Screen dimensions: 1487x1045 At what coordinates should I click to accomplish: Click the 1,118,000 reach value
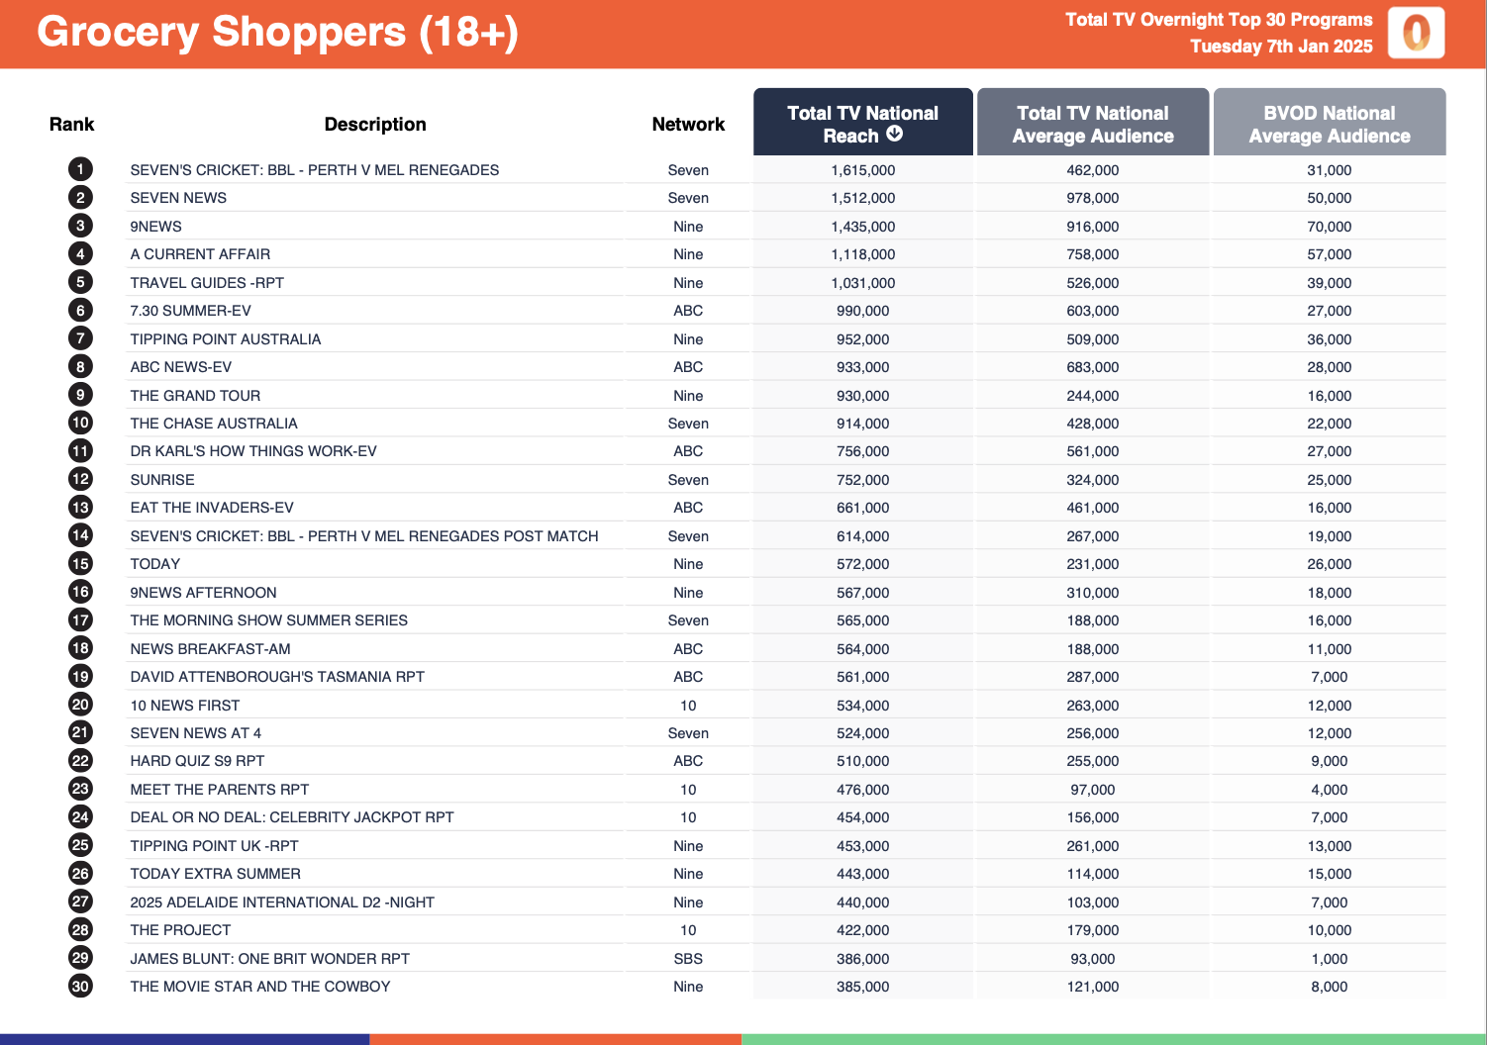[x=863, y=254]
